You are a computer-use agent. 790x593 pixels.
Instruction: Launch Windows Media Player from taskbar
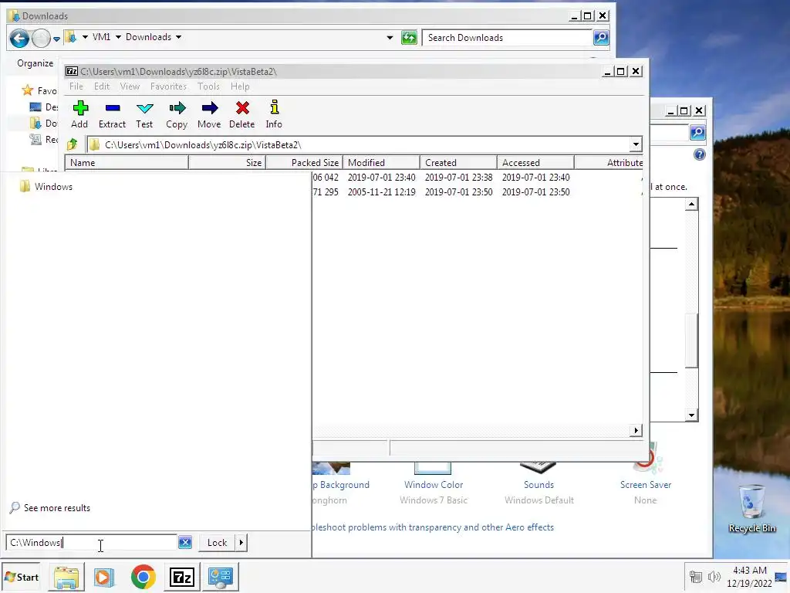(104, 577)
